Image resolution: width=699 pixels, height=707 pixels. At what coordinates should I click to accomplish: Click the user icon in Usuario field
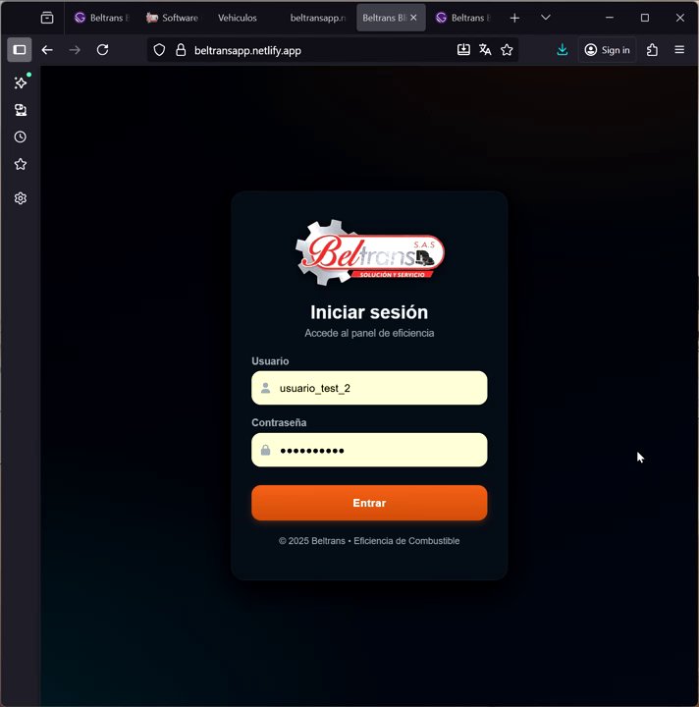click(265, 388)
